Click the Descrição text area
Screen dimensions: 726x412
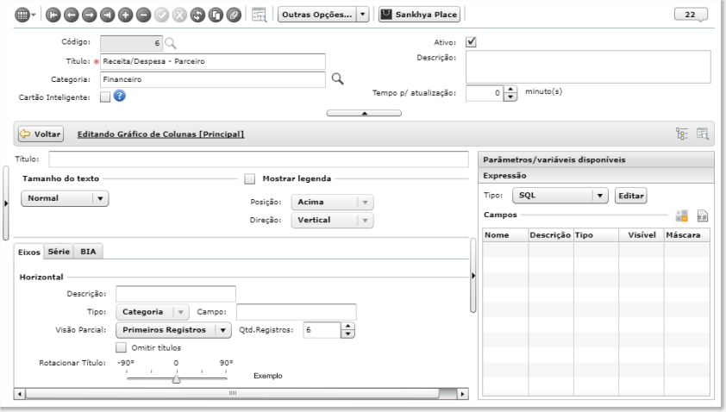(588, 67)
